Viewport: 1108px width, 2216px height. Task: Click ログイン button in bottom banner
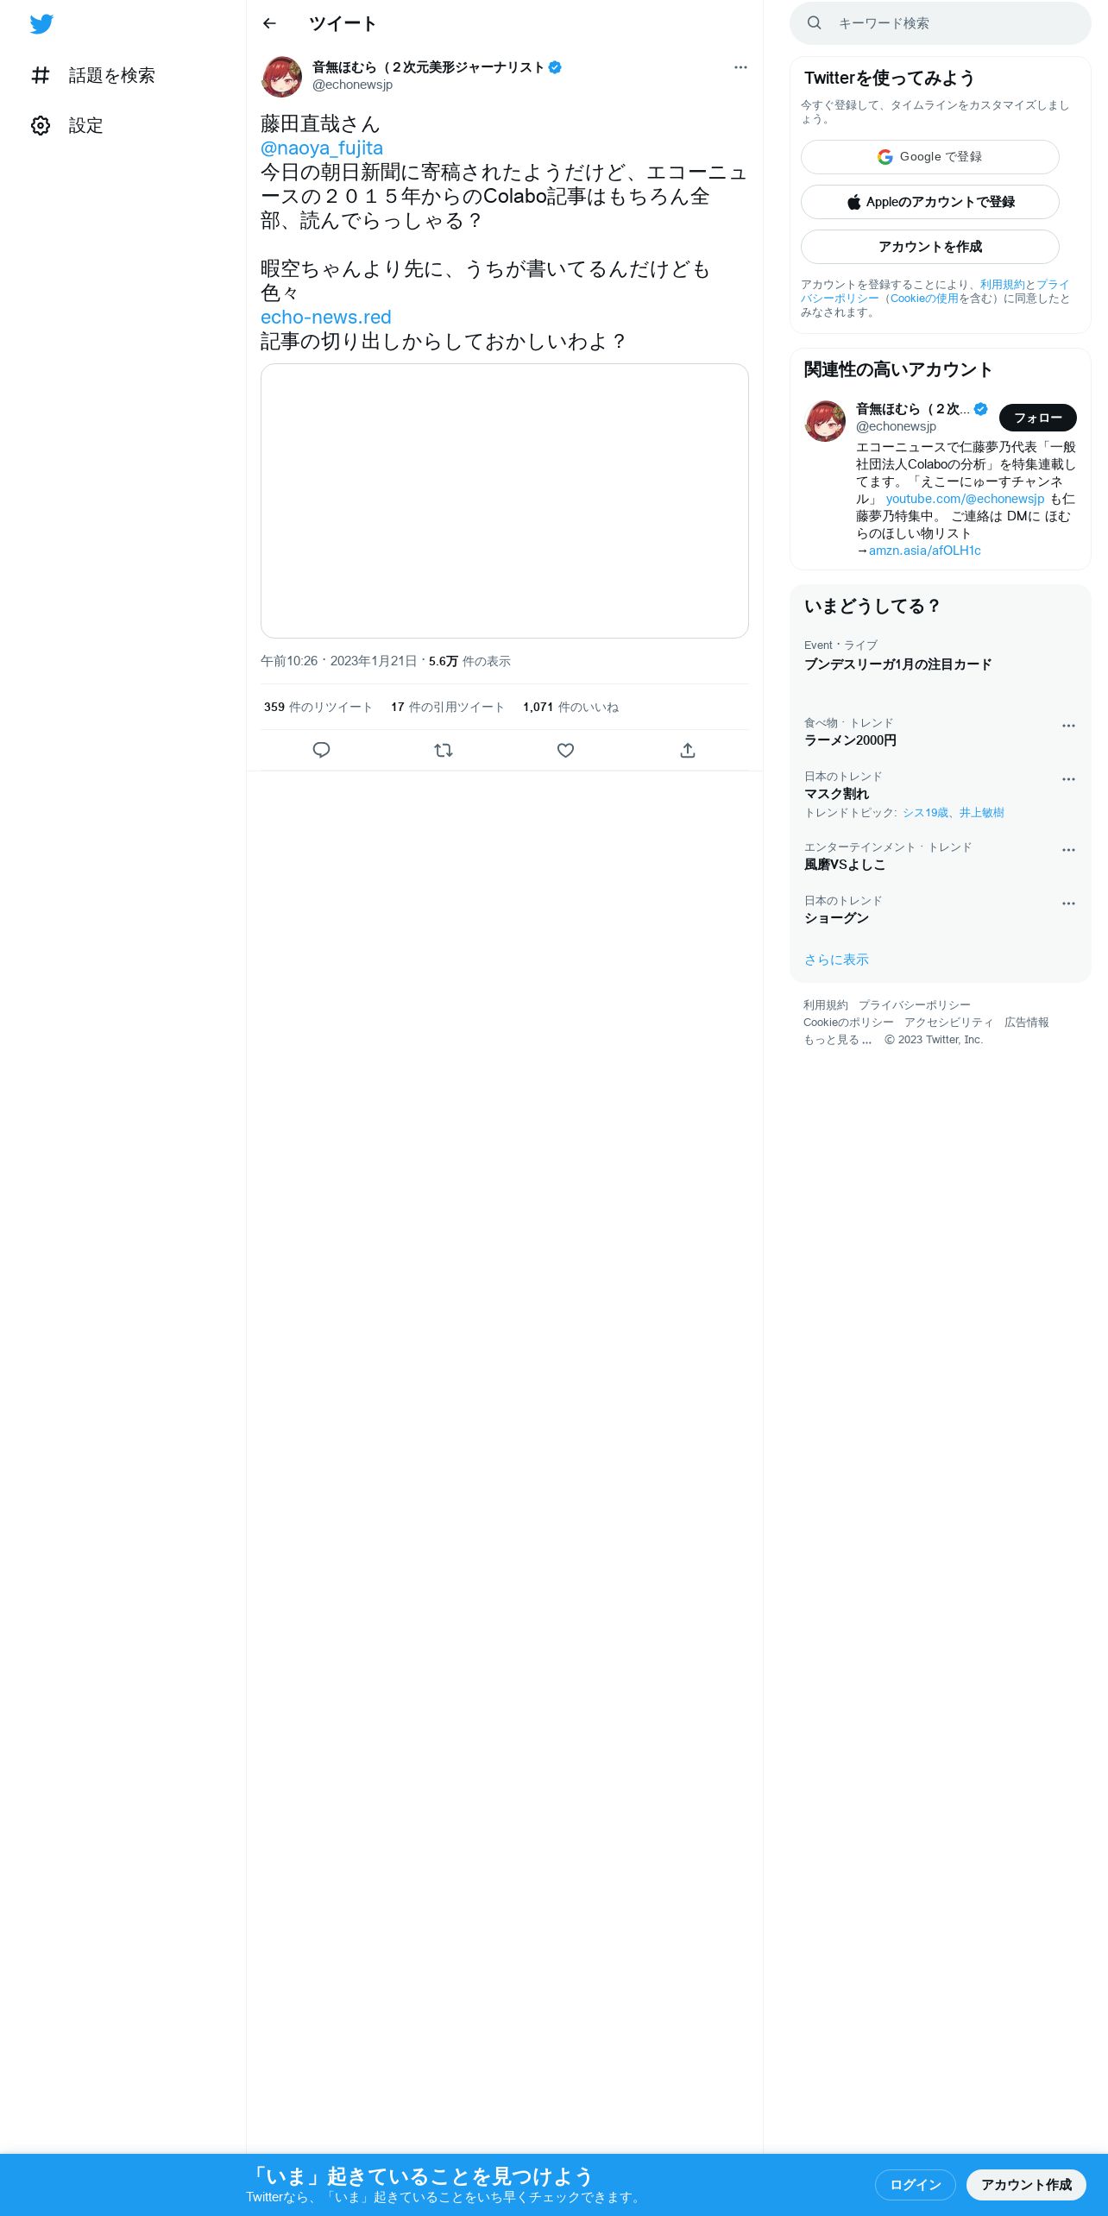(915, 2184)
